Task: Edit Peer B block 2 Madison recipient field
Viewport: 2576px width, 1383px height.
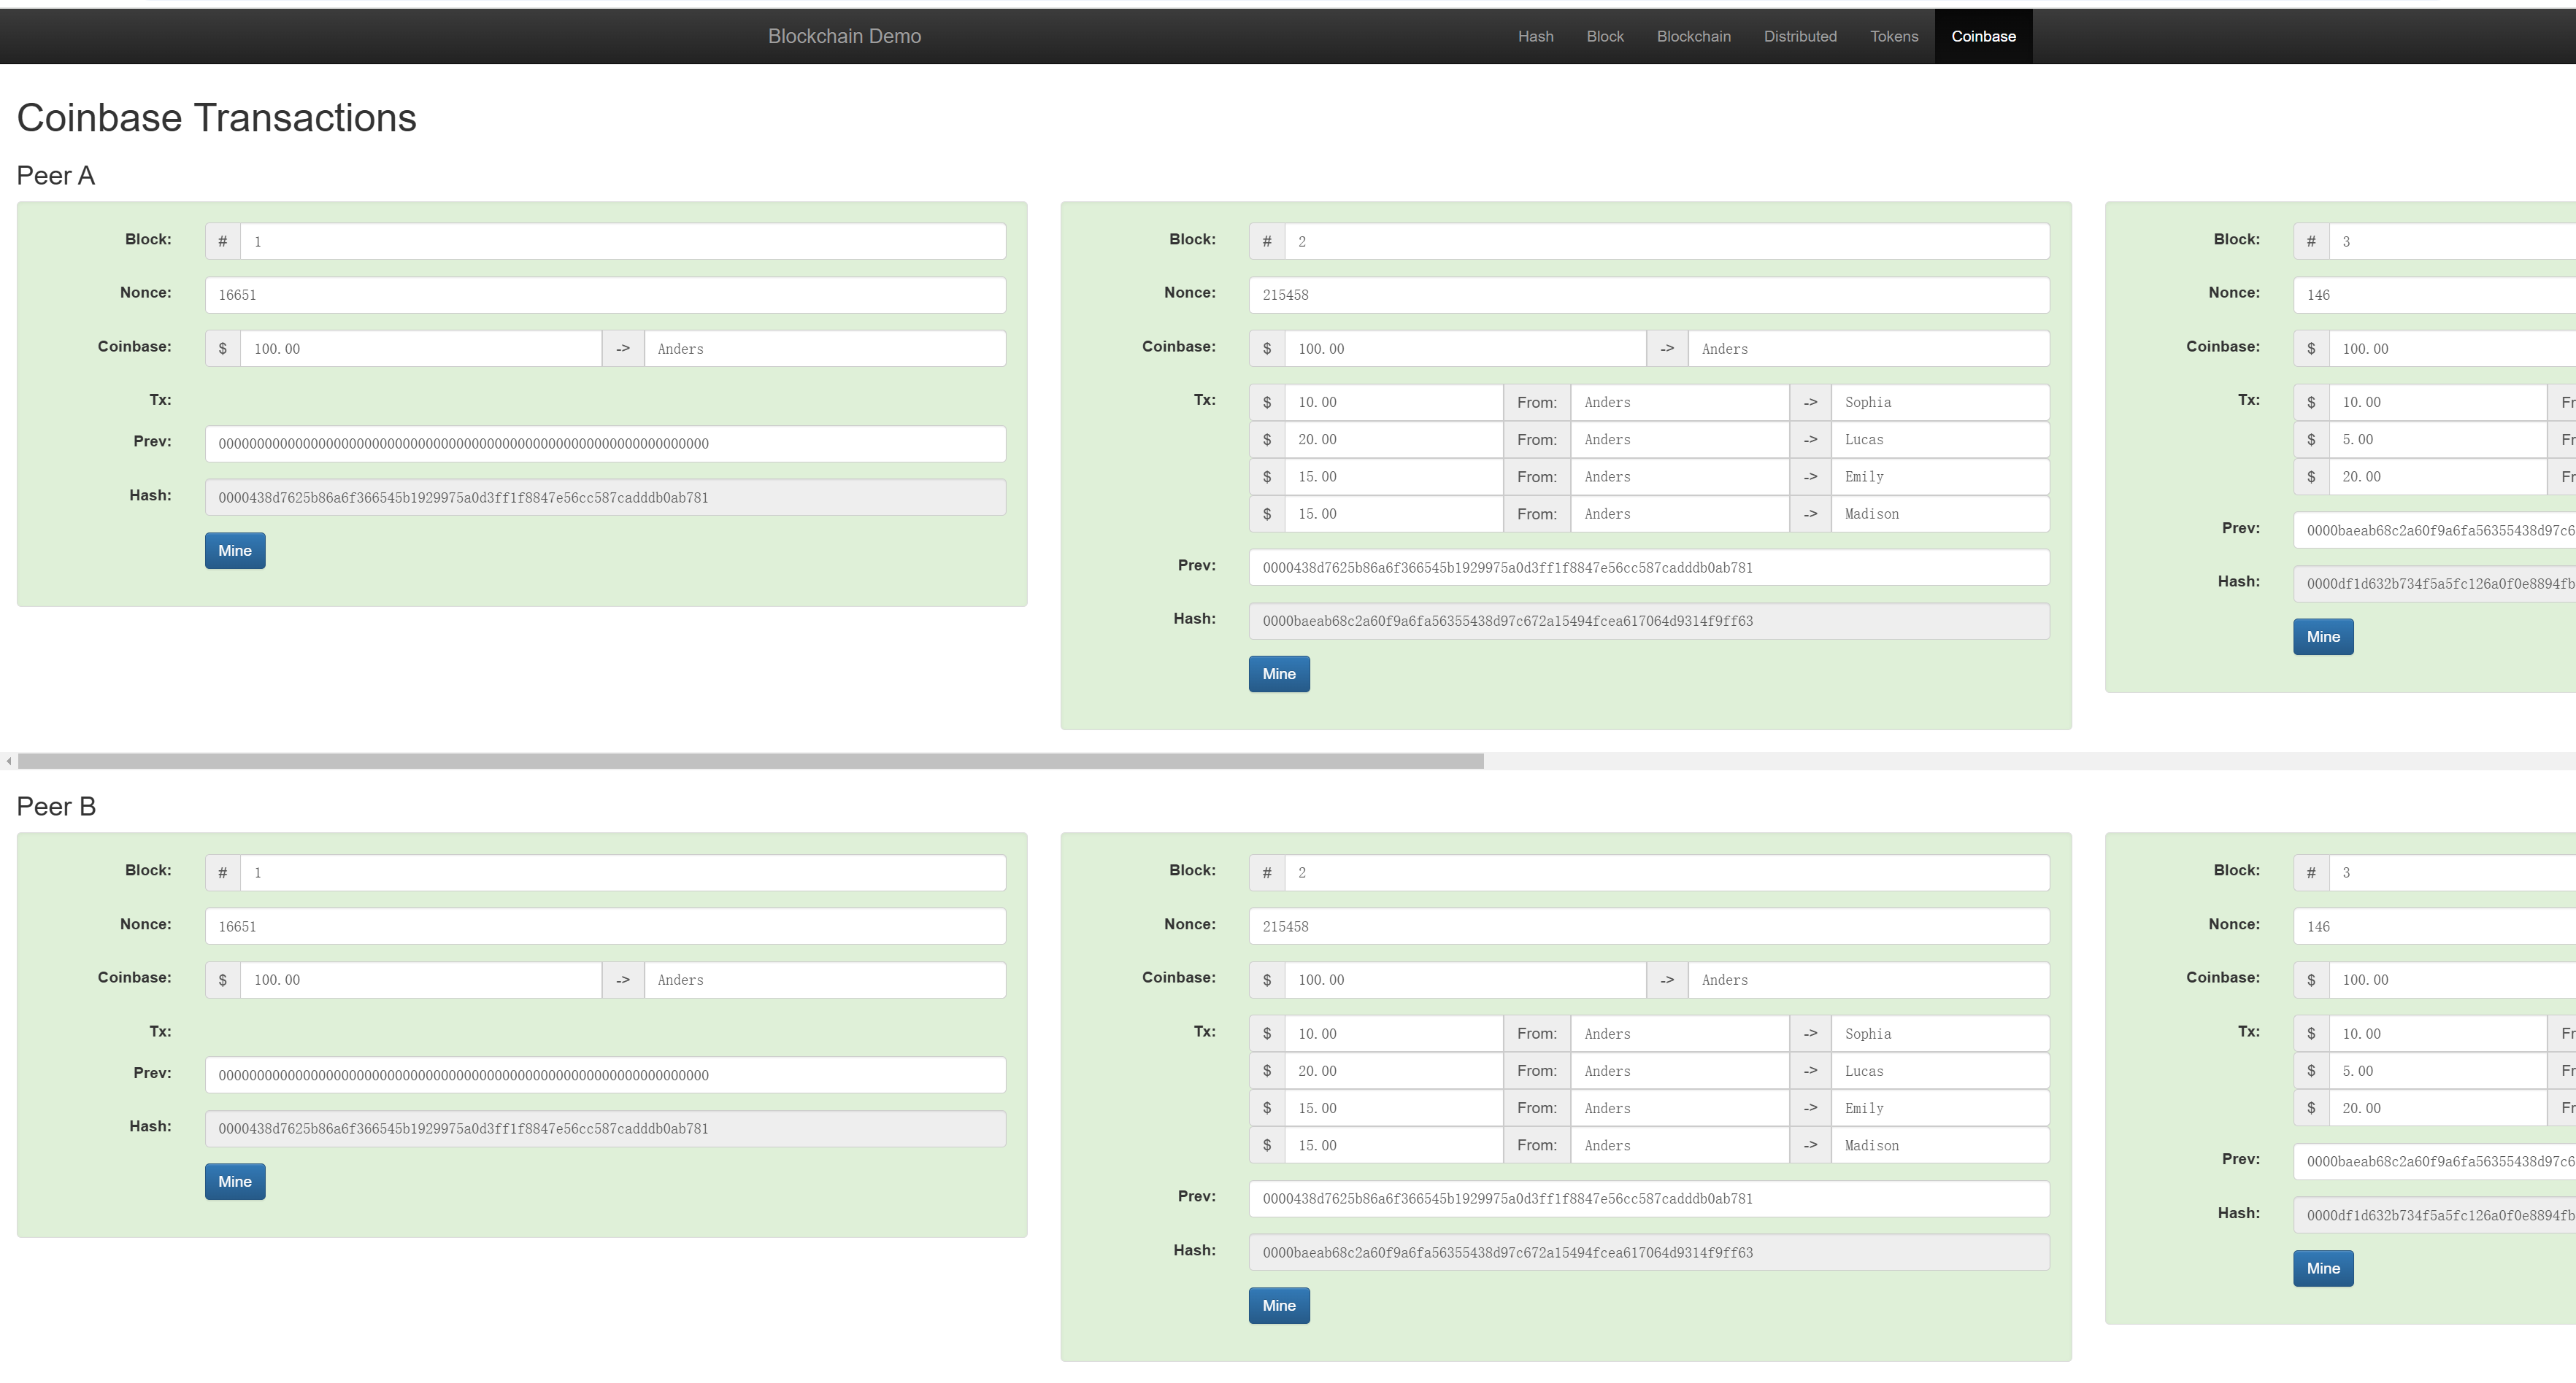Action: pos(1939,1145)
